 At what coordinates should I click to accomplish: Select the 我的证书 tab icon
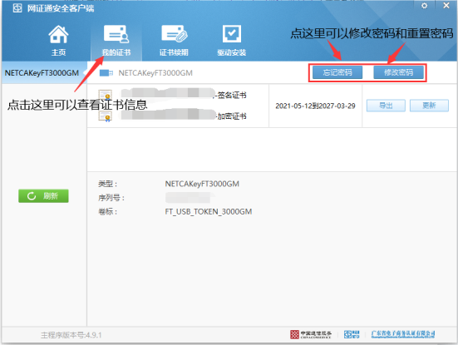tap(116, 40)
